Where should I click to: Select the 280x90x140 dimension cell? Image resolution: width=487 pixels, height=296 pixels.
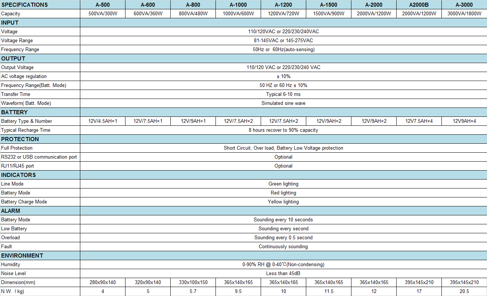coord(103,283)
